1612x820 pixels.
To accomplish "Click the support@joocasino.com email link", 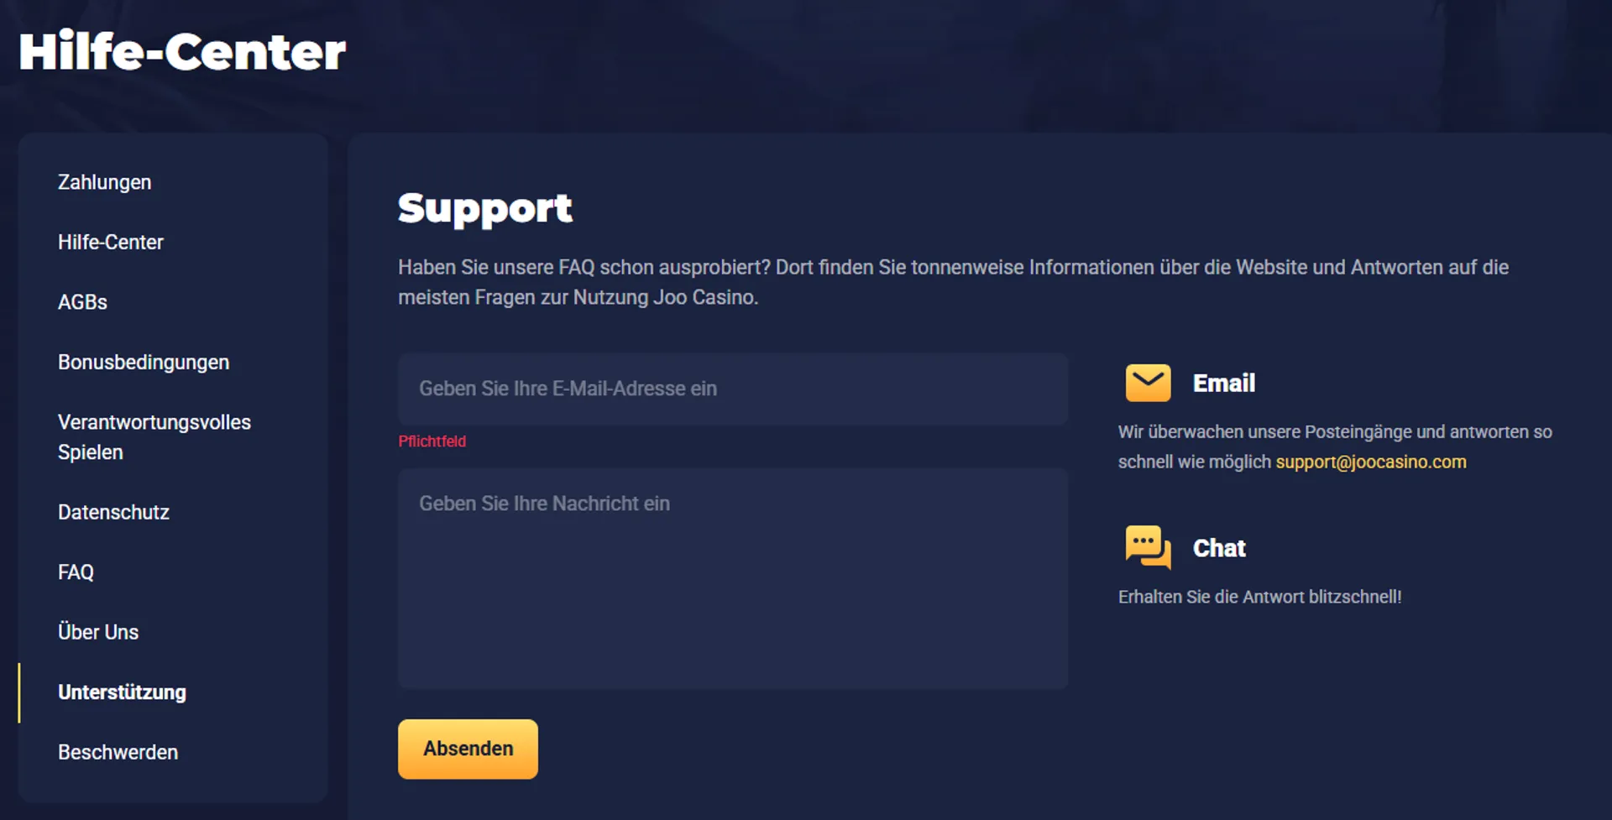I will [x=1371, y=462].
